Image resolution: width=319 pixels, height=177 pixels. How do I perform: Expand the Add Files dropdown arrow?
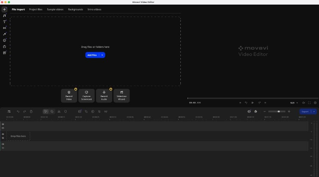point(102,55)
